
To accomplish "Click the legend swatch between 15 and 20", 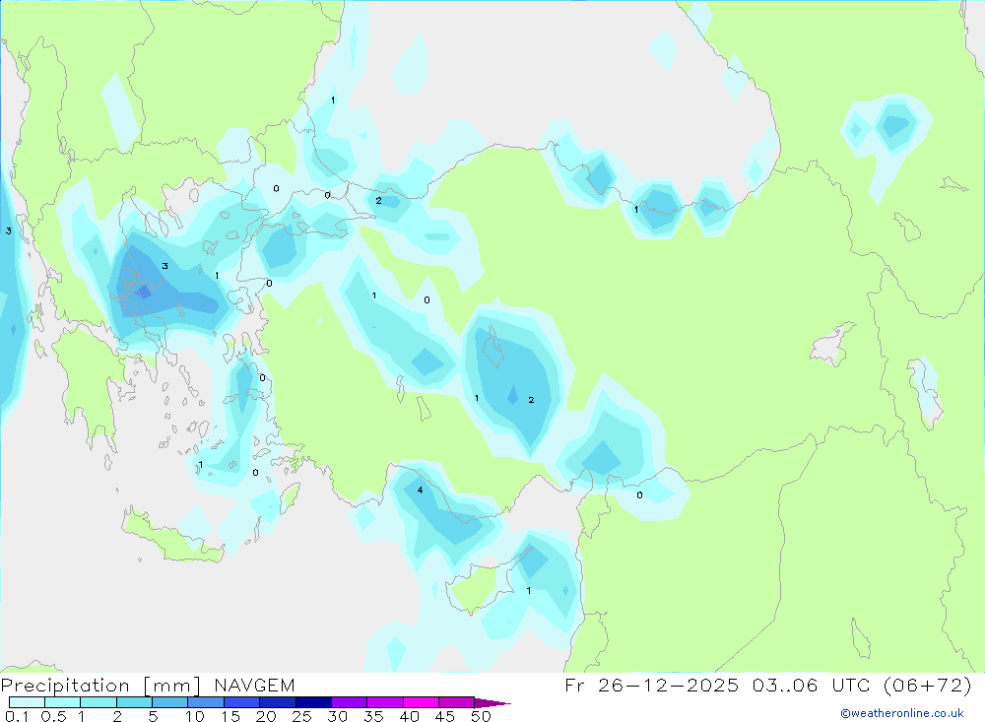I will pyautogui.click(x=242, y=702).
